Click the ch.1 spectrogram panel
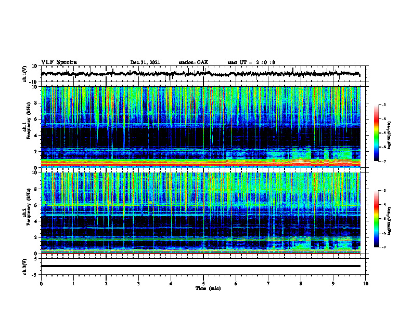Screen dimensions: 412x318 tap(201, 127)
